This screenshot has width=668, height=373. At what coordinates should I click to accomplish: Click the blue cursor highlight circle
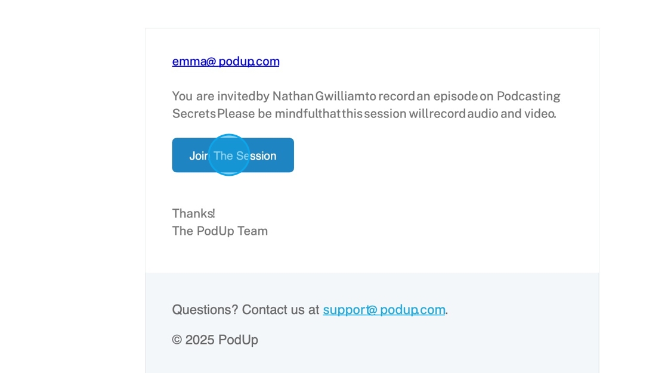[229, 155]
